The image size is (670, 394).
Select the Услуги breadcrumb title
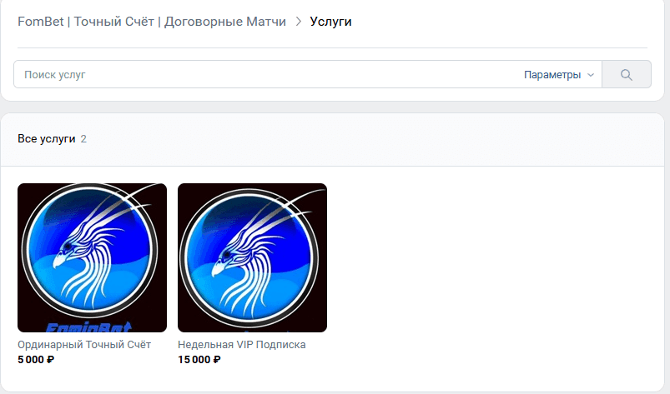330,22
